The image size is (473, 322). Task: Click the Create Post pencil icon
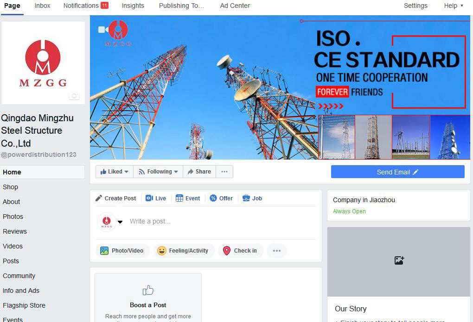[x=99, y=198]
